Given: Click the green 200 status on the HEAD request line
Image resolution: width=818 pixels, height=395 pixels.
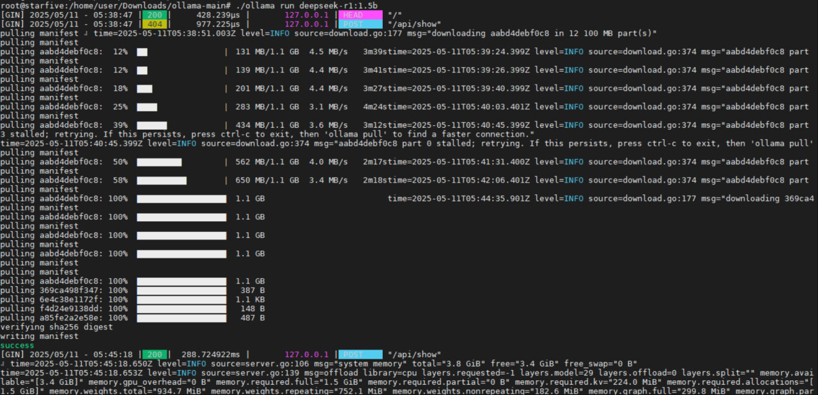Looking at the screenshot, I should pos(154,15).
